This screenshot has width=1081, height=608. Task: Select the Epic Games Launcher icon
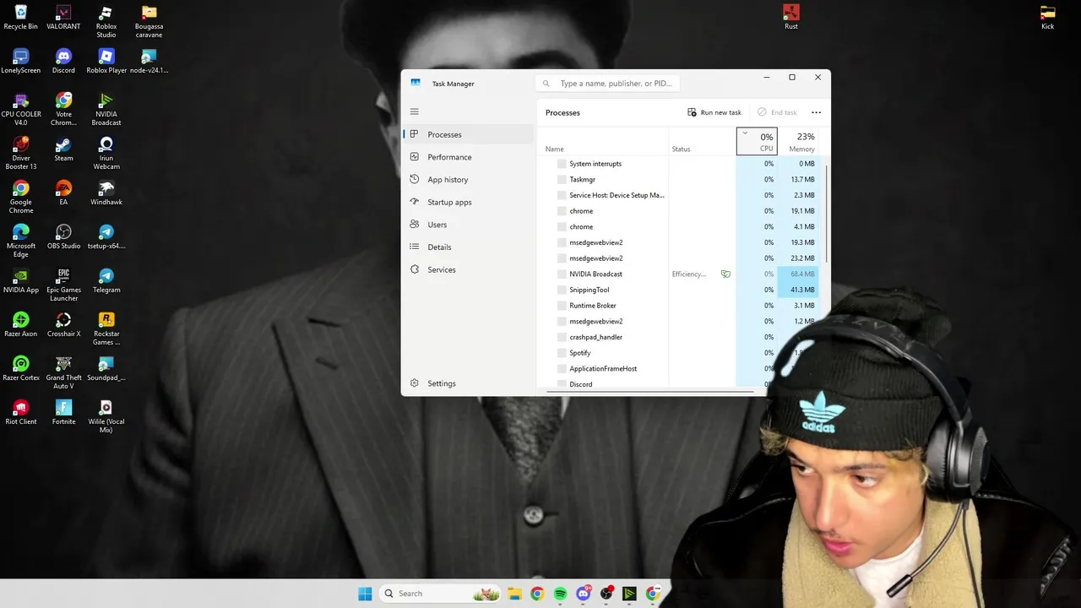[63, 285]
